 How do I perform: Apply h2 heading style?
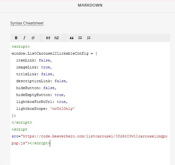[x=56, y=38]
